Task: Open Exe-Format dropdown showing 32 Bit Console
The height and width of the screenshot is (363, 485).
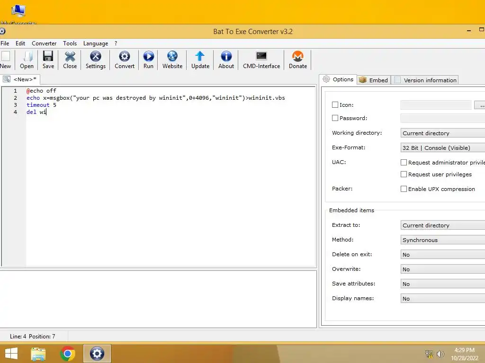Action: (x=443, y=147)
